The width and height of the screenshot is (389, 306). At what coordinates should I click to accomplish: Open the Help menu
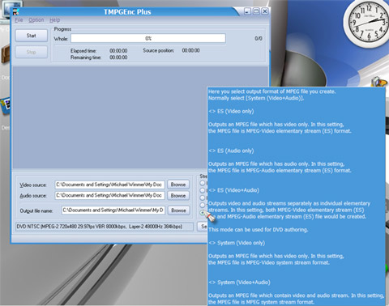(x=54, y=20)
